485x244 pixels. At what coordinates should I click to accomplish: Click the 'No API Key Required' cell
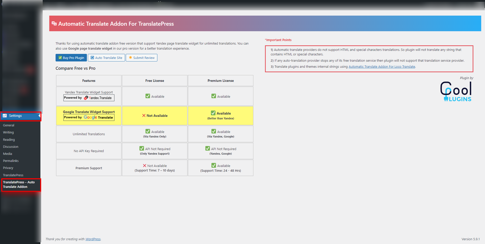(89, 151)
